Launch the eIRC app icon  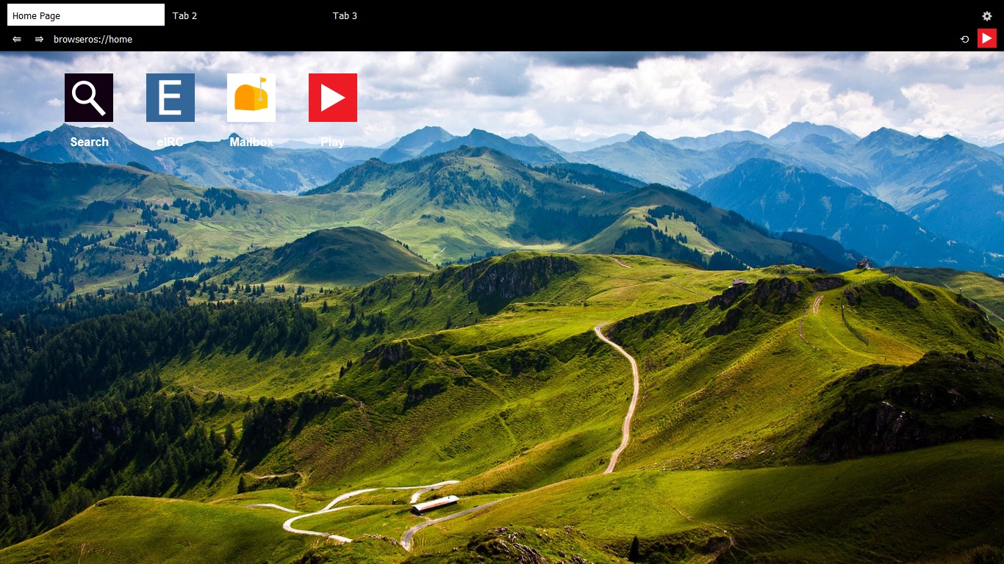coord(171,98)
